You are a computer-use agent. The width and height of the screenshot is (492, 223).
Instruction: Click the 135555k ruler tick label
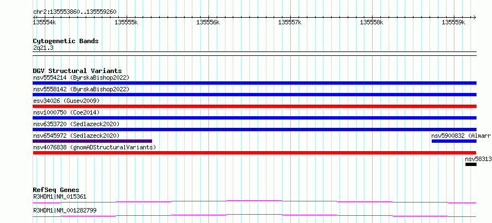126,22
